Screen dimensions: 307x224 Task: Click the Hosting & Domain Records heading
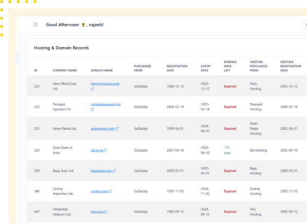click(x=61, y=48)
